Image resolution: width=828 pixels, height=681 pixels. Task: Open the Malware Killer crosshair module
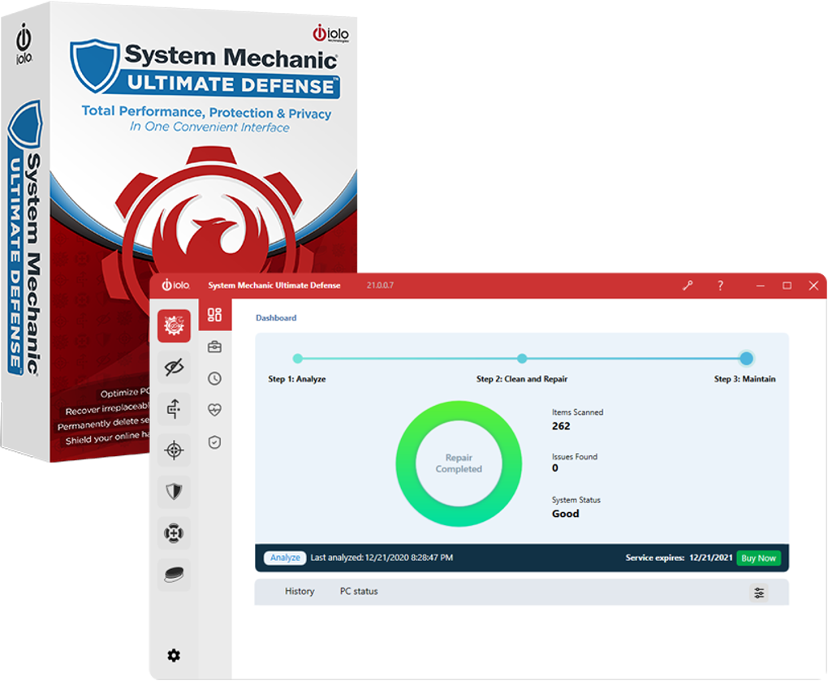[174, 450]
